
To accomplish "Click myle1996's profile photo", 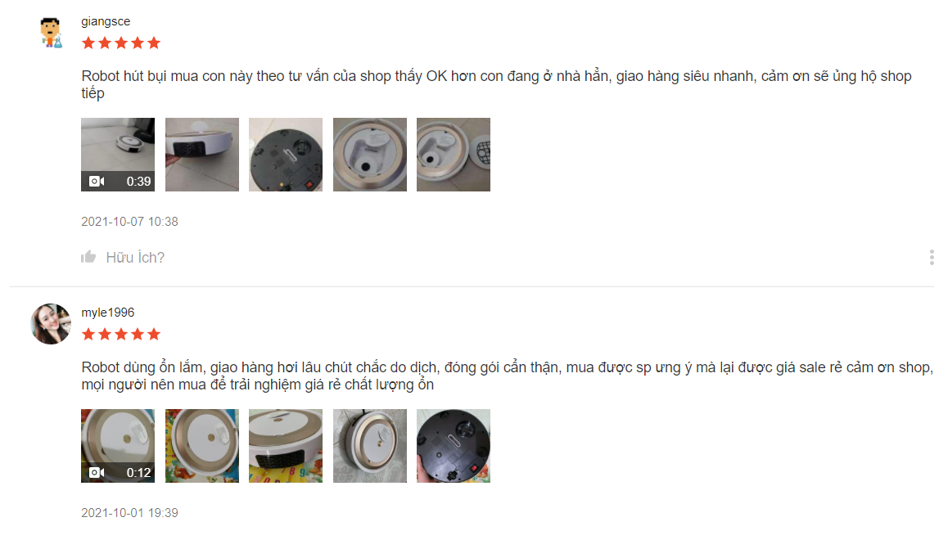I will pyautogui.click(x=51, y=324).
